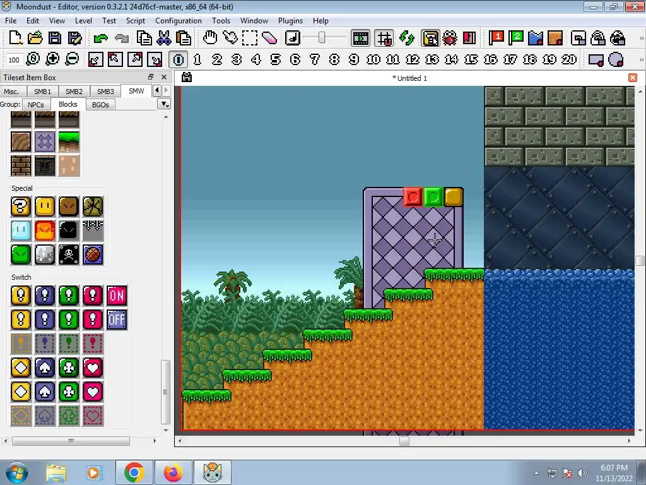This screenshot has width=646, height=485.
Task: Toggle the tileset item box button
Action: (430, 38)
